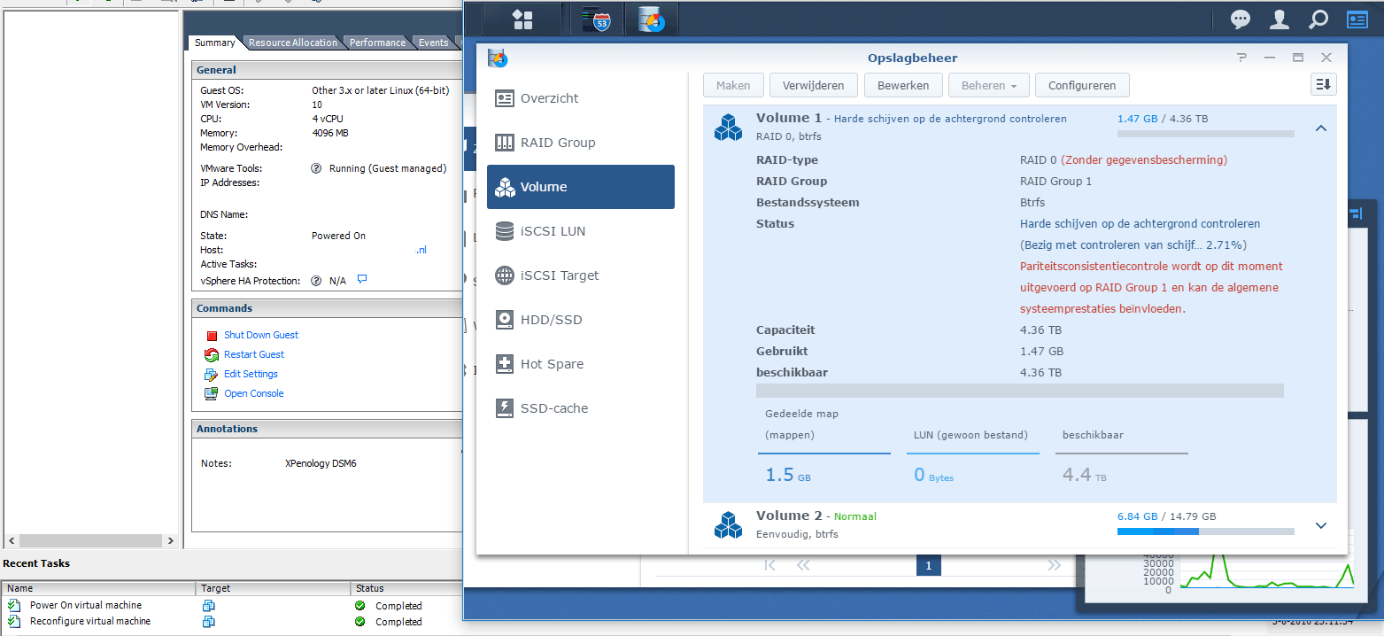
Task: Open DSM search magnifier icon
Action: (1318, 19)
